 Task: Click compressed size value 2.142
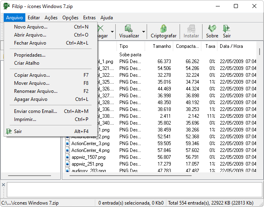point(193,116)
